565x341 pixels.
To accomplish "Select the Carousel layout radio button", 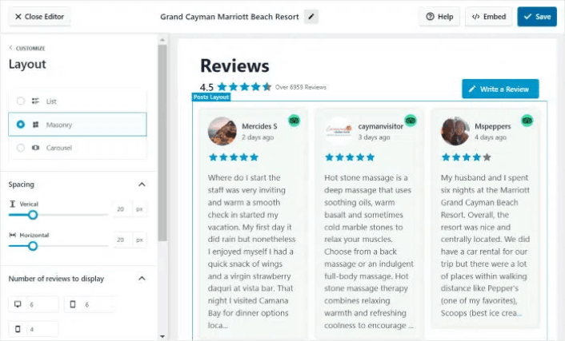I will click(x=21, y=148).
